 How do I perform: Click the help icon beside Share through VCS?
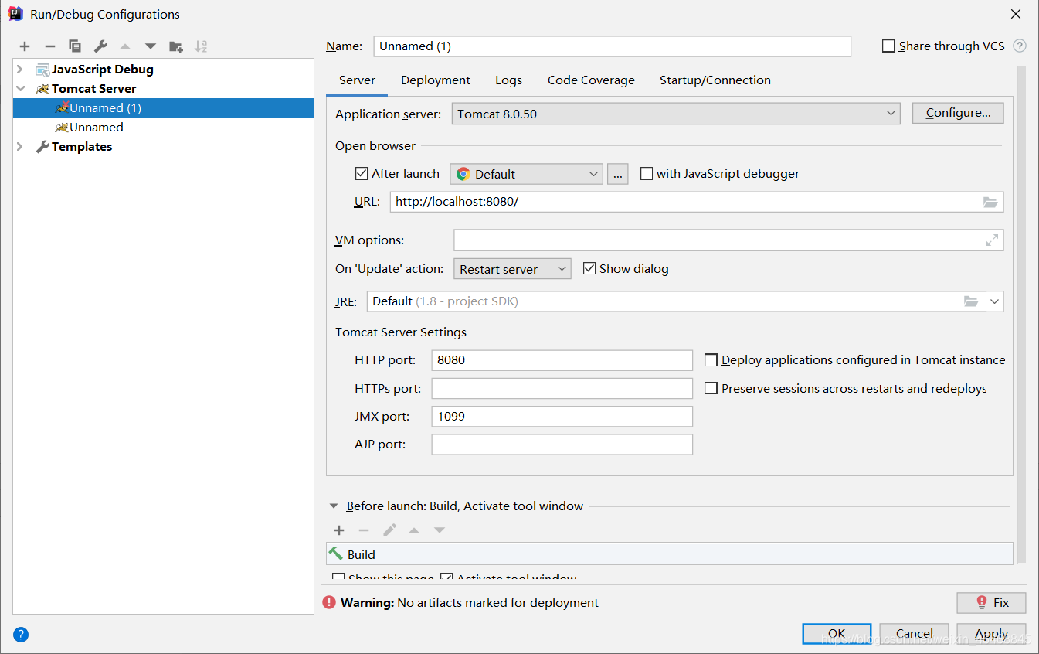1020,46
